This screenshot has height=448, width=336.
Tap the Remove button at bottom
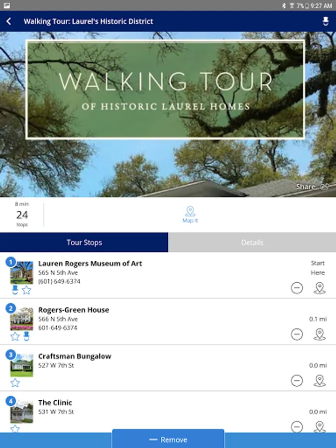point(168,439)
